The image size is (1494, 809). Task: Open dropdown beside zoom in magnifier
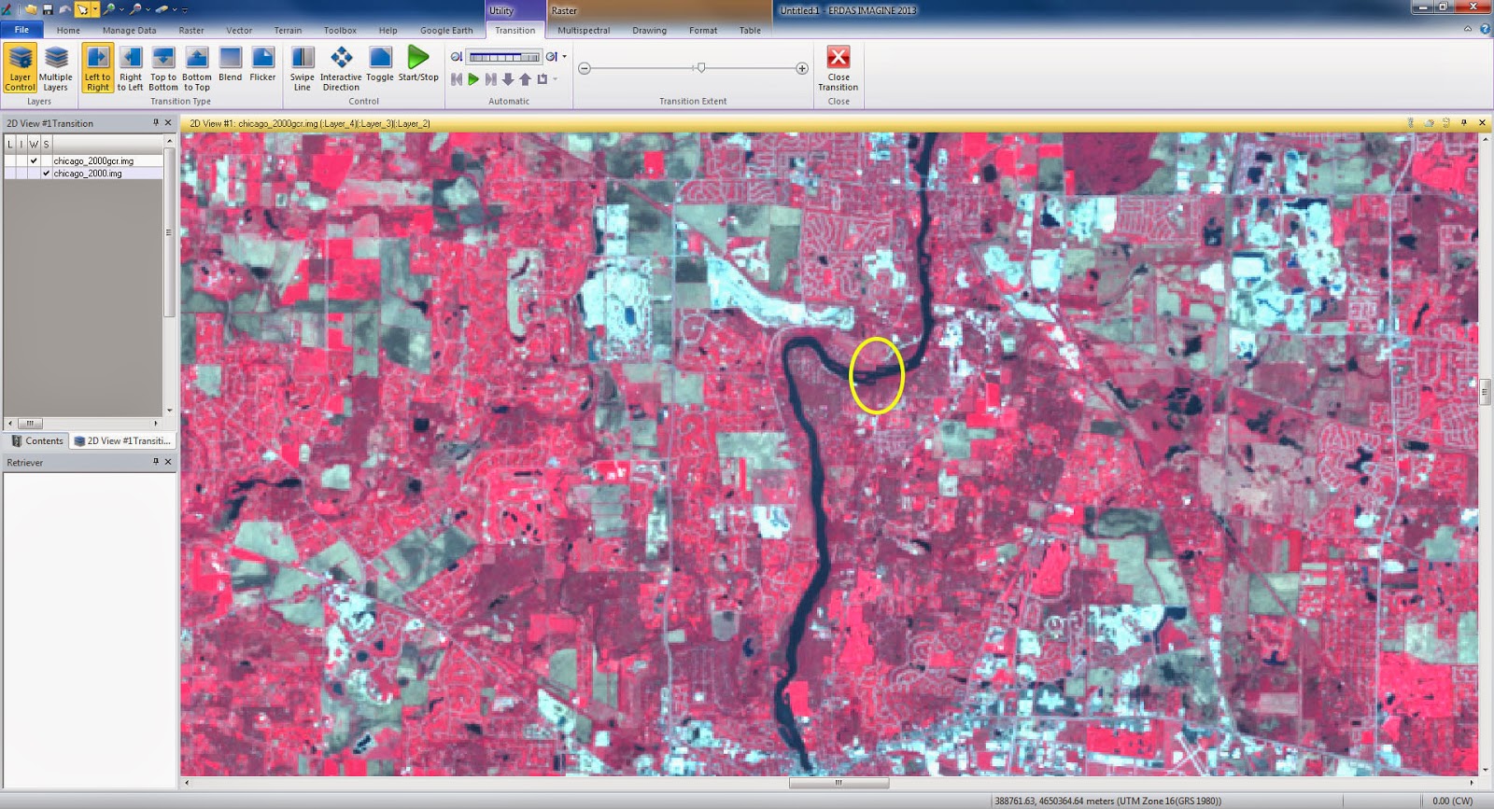tap(122, 9)
